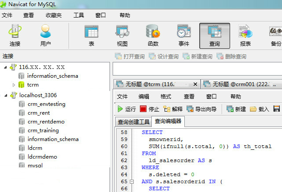Expand the tcrm database node
282x192 pixels.
[14, 85]
